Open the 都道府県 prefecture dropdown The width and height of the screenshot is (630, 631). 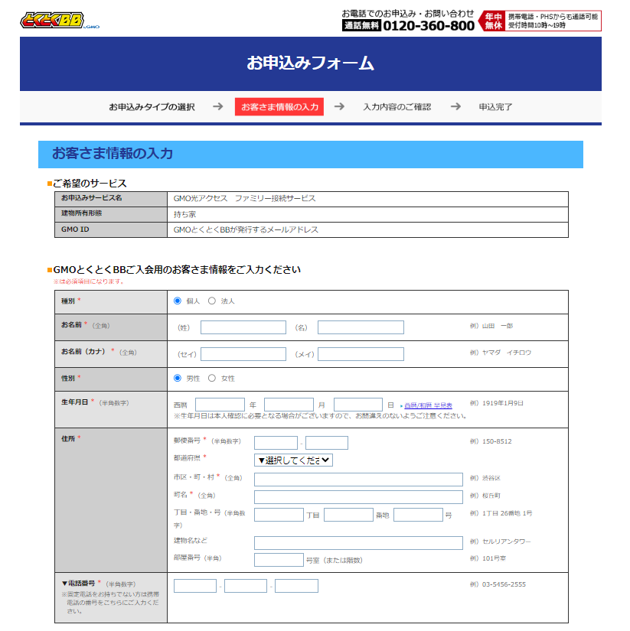[x=293, y=460]
